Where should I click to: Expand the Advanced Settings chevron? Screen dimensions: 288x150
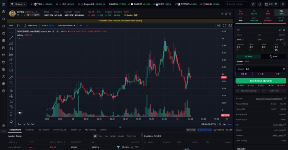click(259, 91)
